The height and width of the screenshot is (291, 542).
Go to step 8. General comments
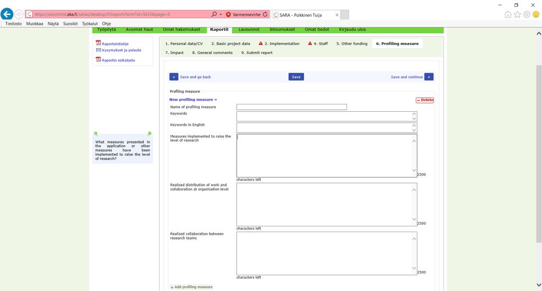coord(212,52)
